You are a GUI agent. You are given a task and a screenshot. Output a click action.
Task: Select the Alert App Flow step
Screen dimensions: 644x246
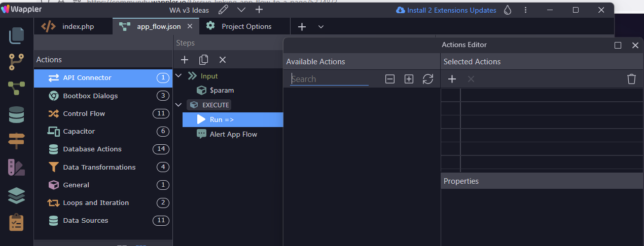point(233,134)
